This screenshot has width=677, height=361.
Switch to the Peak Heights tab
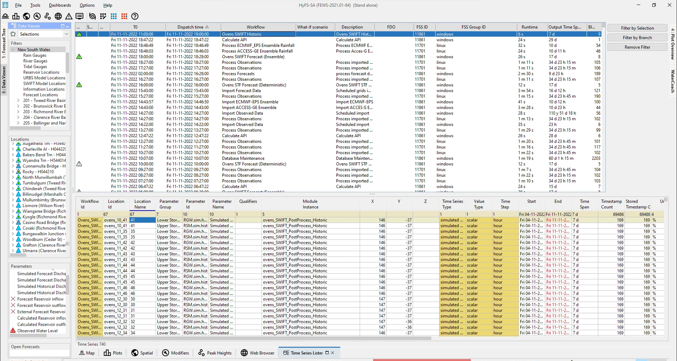pyautogui.click(x=215, y=353)
